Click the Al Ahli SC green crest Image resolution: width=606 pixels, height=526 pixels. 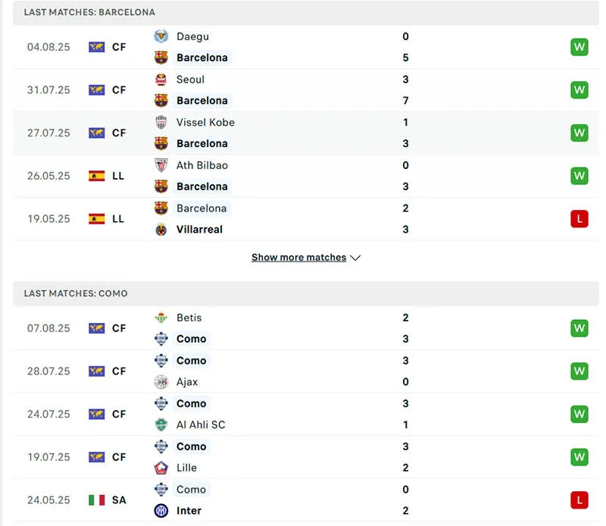pos(161,425)
